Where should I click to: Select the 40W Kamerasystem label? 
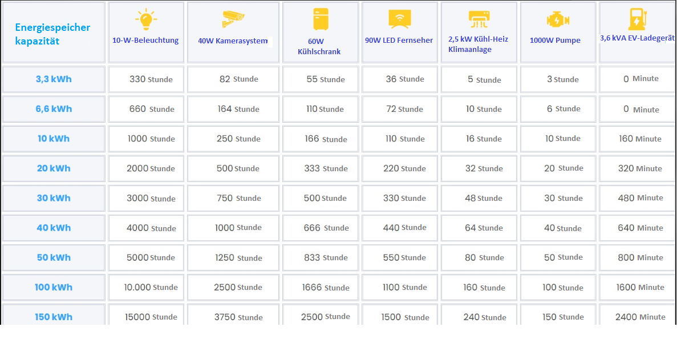[233, 41]
